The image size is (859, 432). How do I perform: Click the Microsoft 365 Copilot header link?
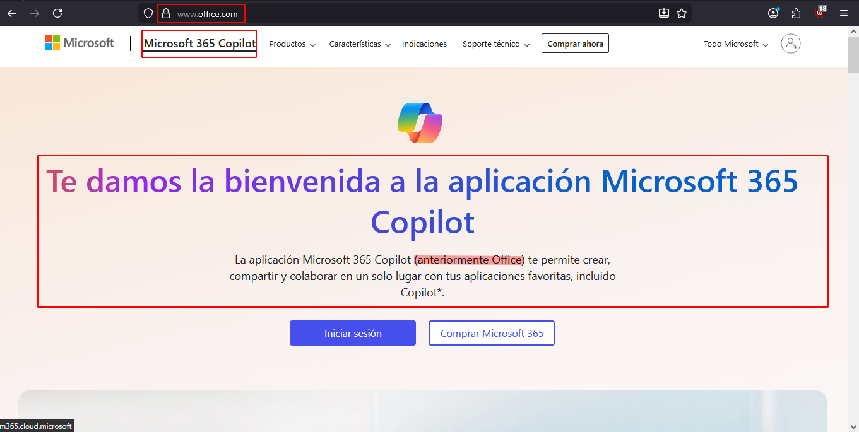pos(199,44)
